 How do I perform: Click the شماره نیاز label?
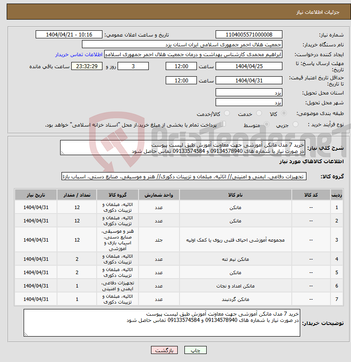coord(331,35)
